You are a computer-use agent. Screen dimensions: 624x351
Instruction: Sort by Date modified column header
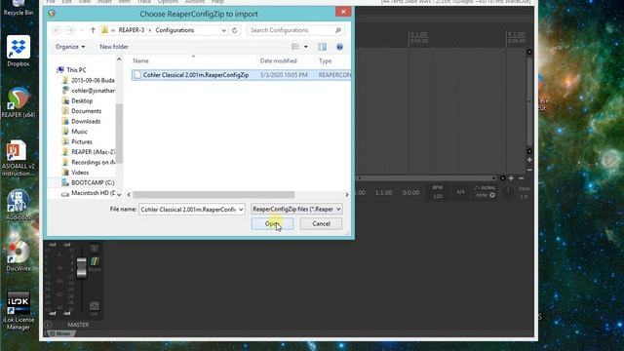278,60
